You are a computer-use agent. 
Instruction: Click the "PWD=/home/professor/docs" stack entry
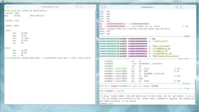(166, 56)
